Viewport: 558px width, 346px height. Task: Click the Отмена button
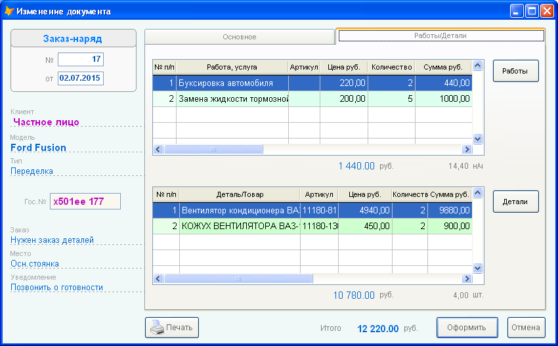pyautogui.click(x=526, y=328)
